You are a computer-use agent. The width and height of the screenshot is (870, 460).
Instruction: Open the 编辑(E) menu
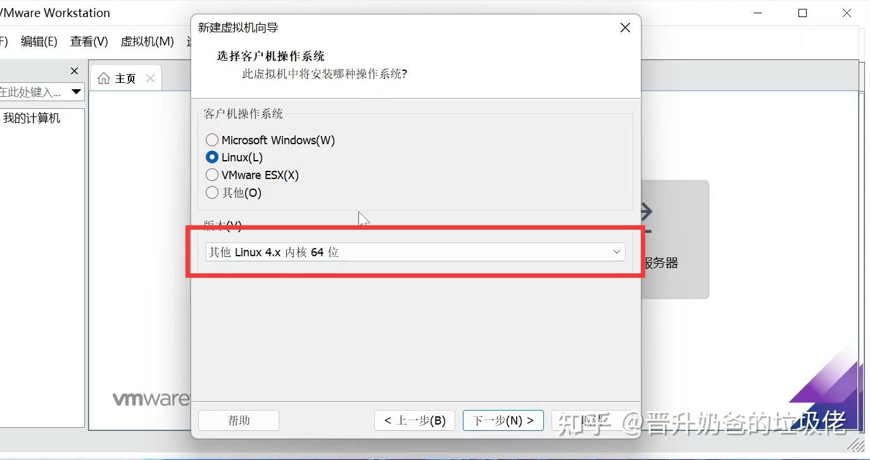pos(39,42)
